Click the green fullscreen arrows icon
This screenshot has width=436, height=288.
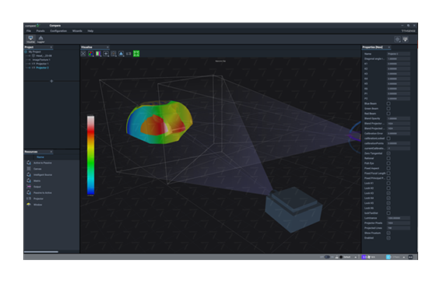(136, 54)
